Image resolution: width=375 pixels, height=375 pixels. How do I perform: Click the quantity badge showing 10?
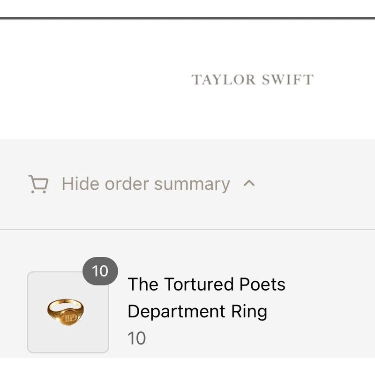[100, 271]
